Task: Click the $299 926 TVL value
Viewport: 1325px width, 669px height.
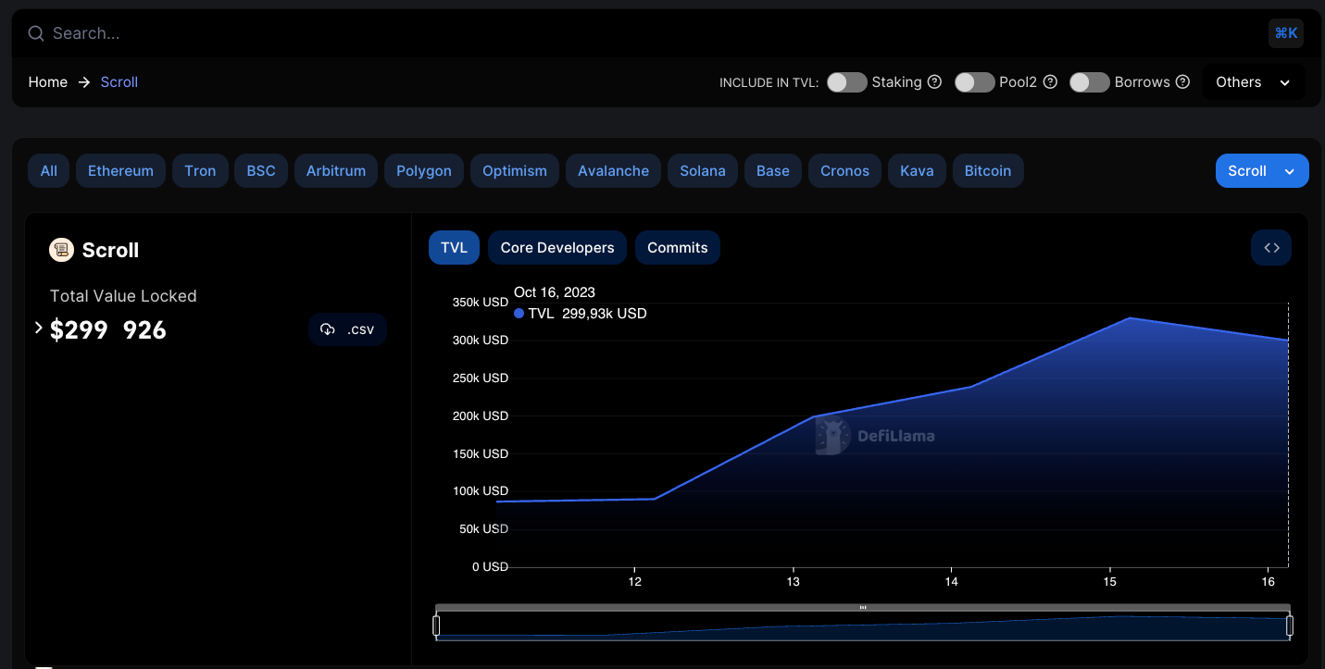Action: pos(108,330)
